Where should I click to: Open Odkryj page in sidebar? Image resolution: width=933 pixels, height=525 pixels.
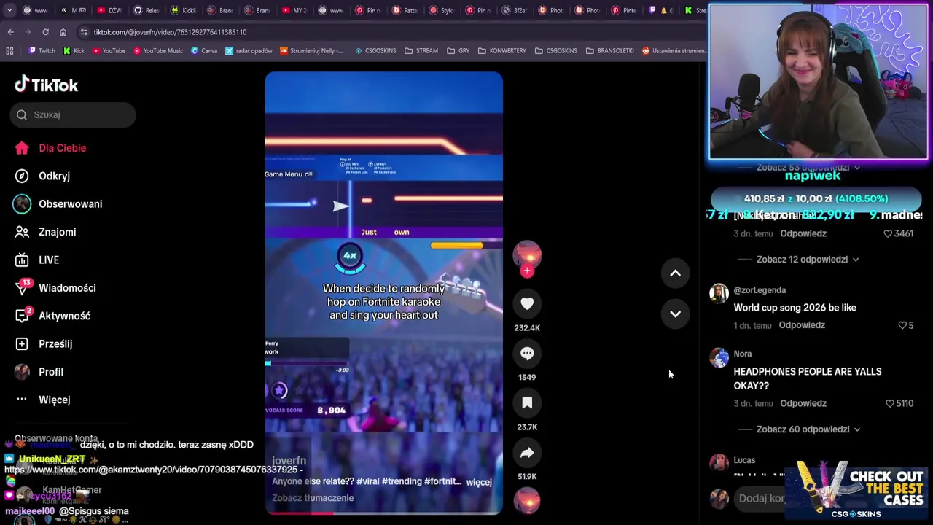tap(44, 176)
